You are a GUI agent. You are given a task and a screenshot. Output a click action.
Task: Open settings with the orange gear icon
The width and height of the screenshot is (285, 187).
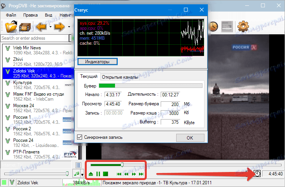pos(243,27)
